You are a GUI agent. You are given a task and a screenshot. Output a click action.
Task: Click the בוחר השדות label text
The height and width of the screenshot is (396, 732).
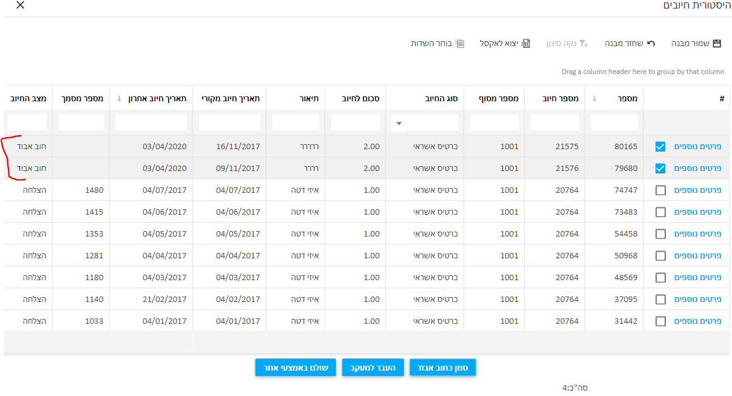432,44
